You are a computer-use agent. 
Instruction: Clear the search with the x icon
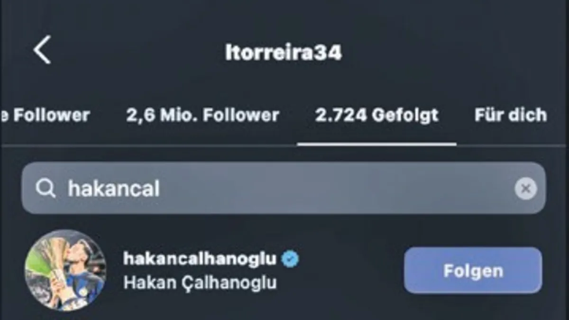tap(526, 188)
